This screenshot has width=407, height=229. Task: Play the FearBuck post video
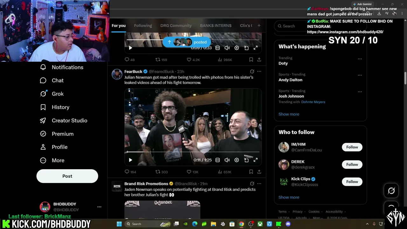(130, 160)
